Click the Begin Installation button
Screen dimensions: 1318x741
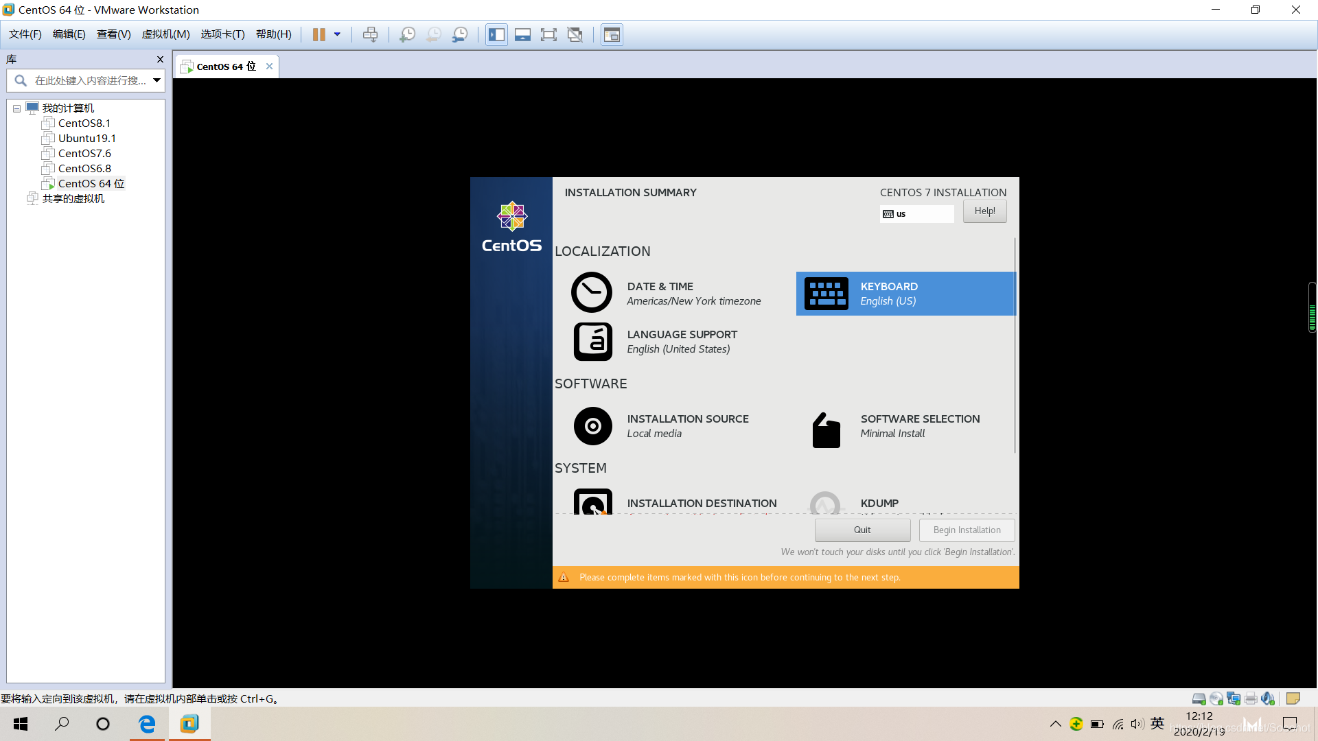967,530
